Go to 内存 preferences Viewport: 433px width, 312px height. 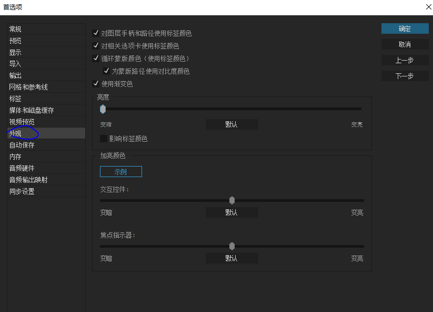click(x=46, y=157)
